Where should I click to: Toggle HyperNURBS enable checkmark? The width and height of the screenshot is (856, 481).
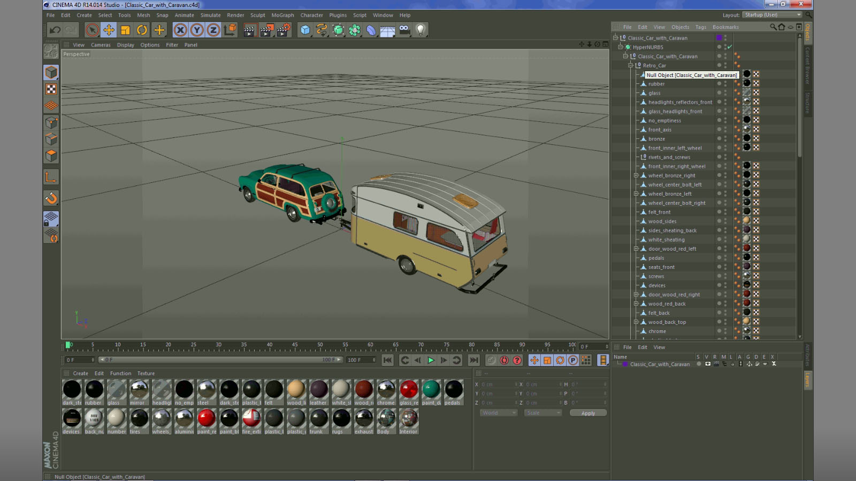[x=729, y=47]
